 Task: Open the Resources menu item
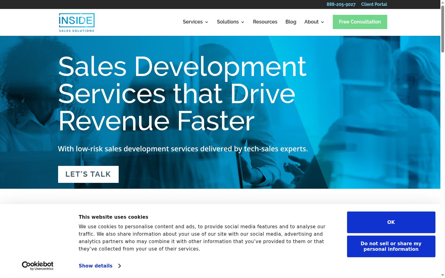pos(265,22)
